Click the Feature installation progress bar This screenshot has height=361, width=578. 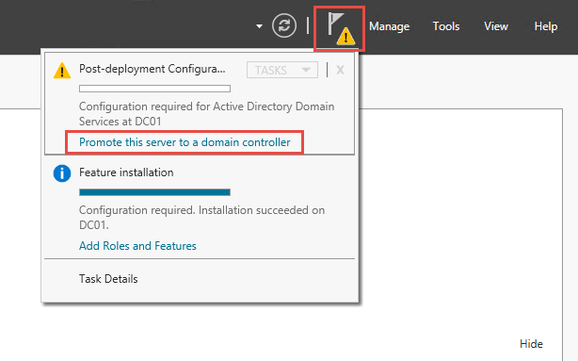pyautogui.click(x=154, y=192)
